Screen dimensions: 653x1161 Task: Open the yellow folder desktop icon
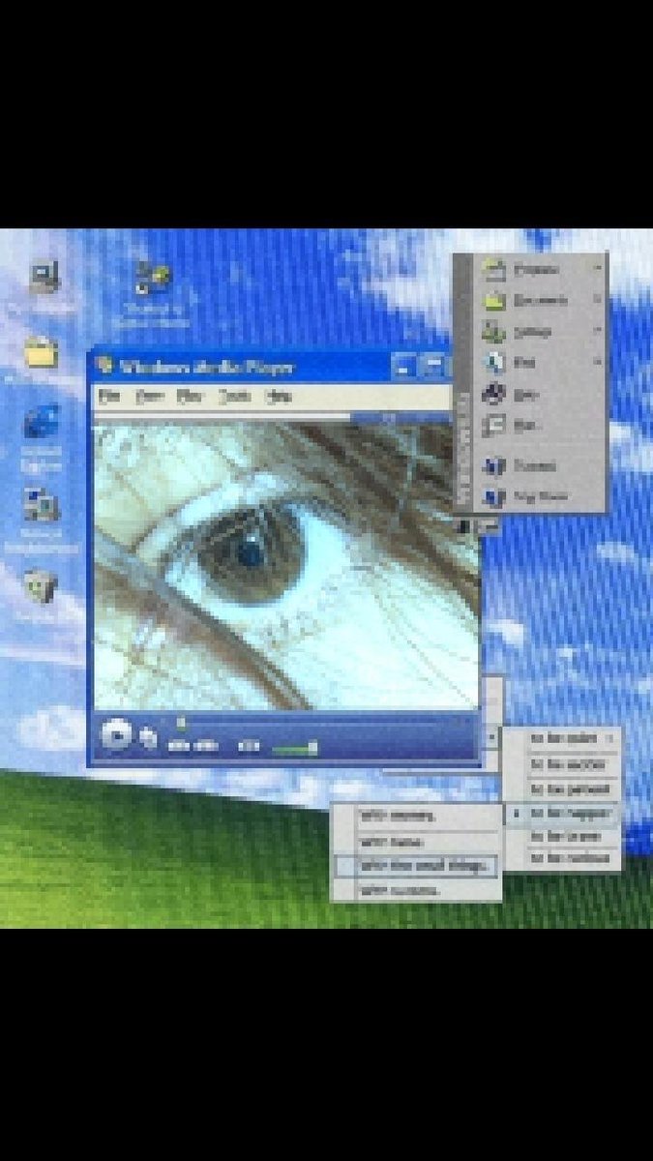[42, 352]
